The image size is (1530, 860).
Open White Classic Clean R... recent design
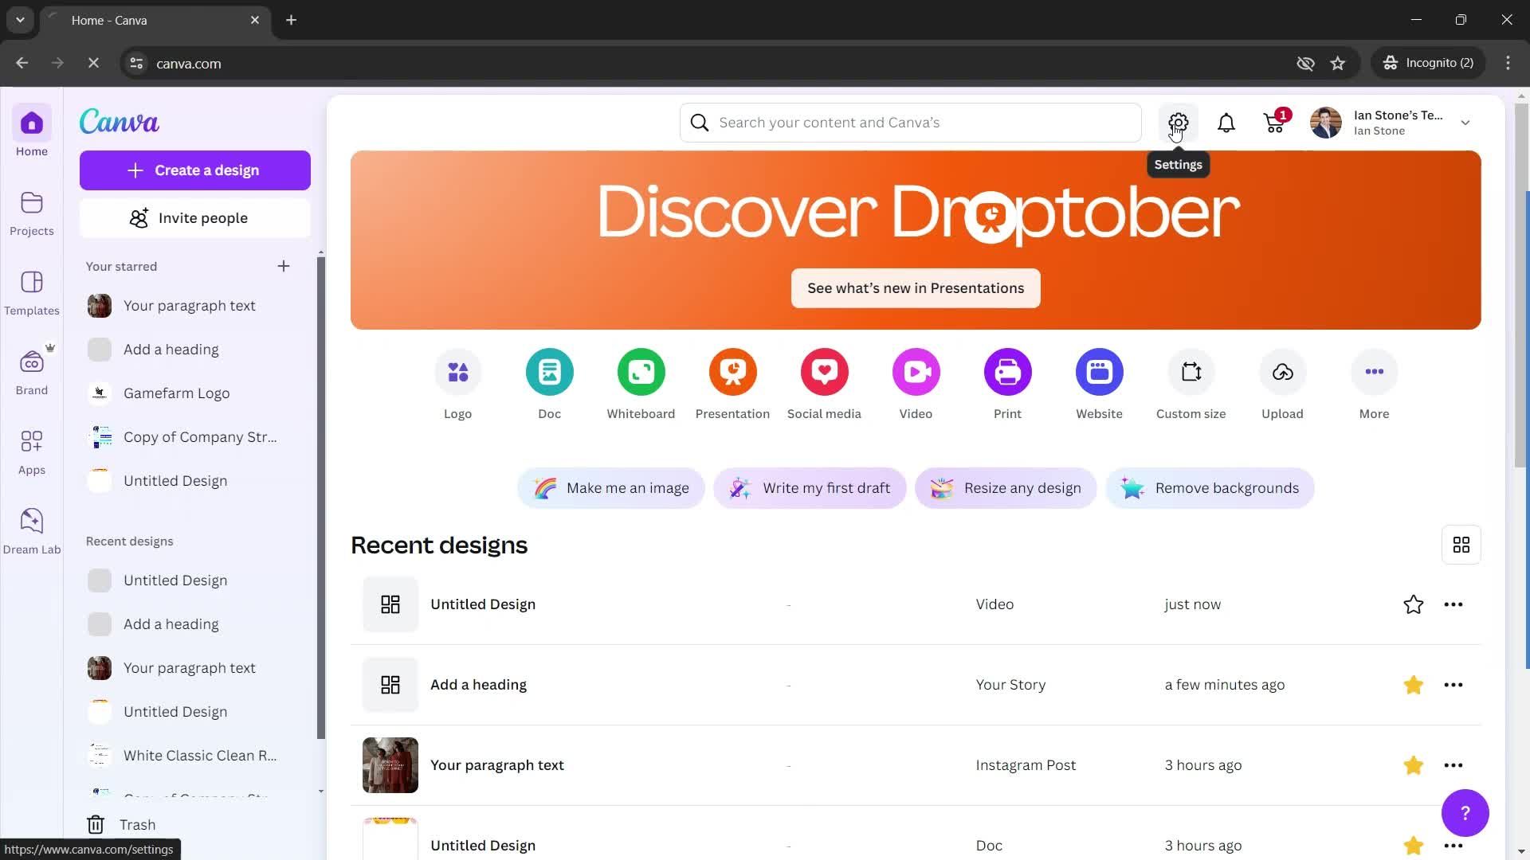pyautogui.click(x=195, y=756)
